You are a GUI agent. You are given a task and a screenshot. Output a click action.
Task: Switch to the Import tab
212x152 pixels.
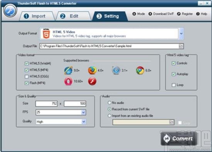click(37, 16)
